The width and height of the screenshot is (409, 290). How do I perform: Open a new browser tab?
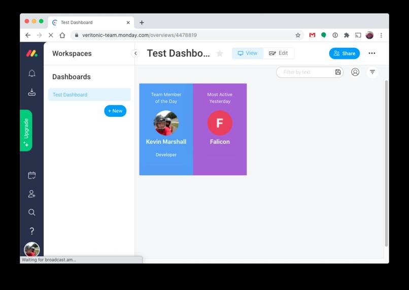[142, 23]
